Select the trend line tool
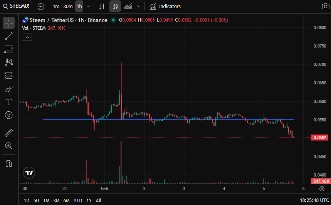331x205 pixels. [x=8, y=36]
